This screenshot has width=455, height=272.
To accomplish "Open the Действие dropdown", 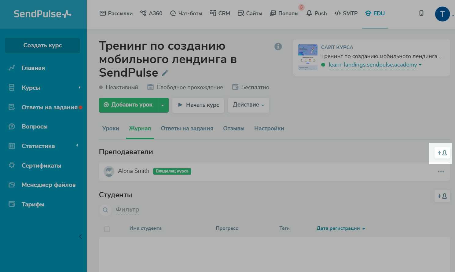I will [248, 105].
